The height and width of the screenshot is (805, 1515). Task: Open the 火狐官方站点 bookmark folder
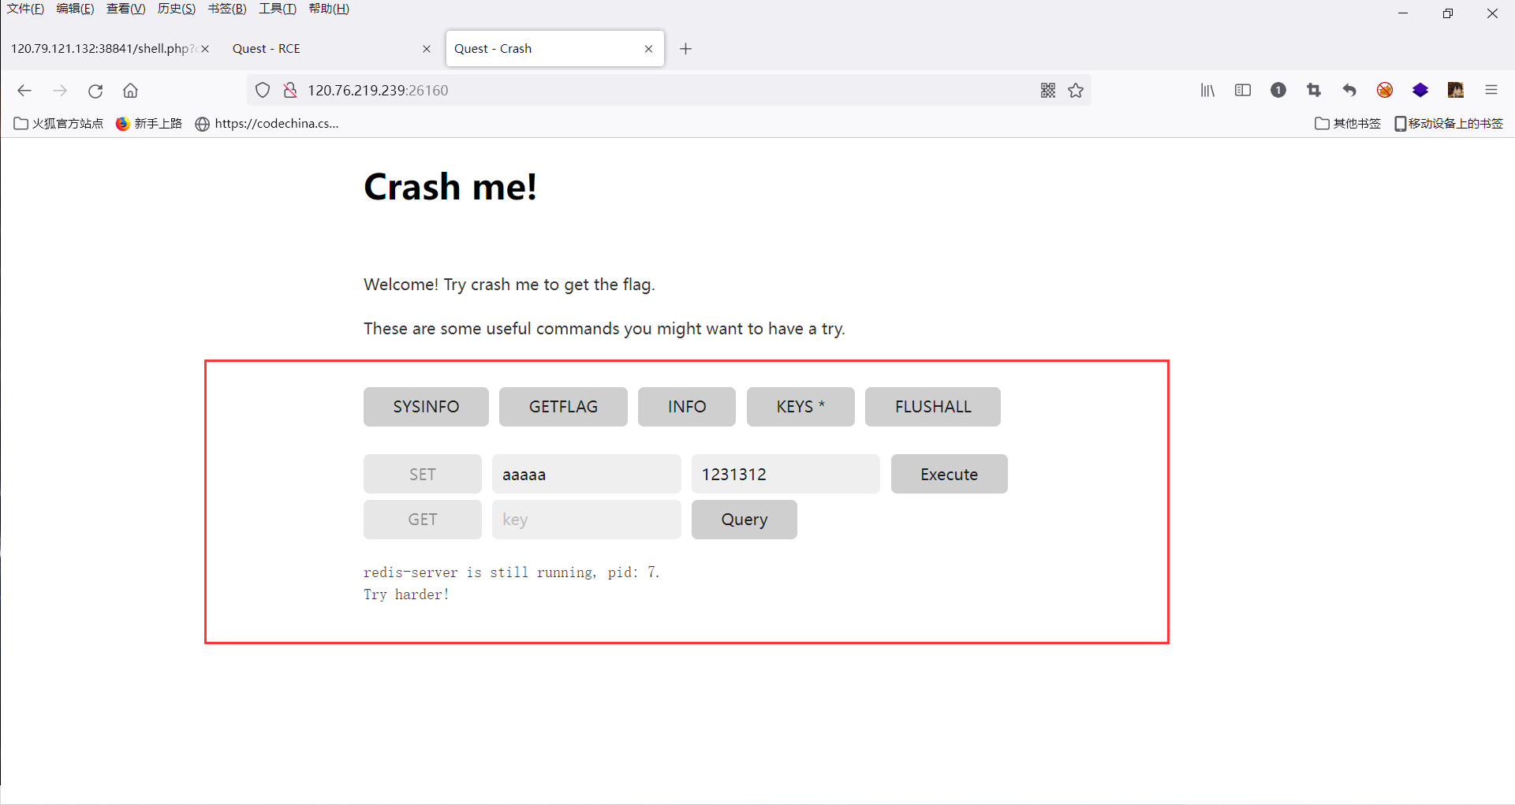click(x=59, y=124)
